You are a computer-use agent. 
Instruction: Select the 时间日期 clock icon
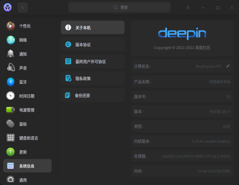click(x=10, y=96)
